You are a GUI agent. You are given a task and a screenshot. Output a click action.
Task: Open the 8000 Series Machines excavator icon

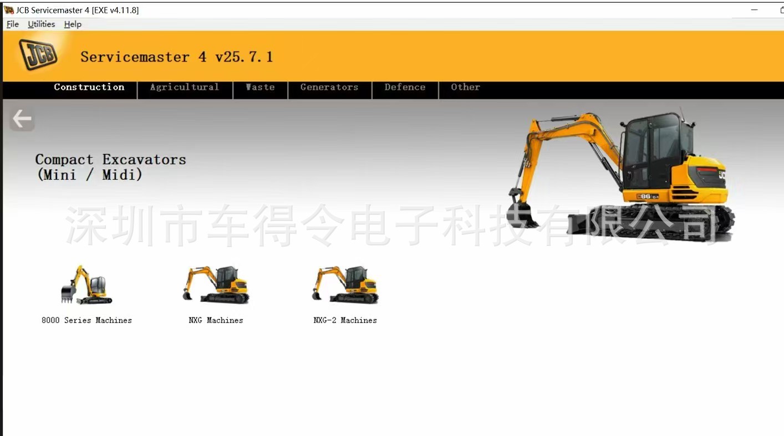tap(86, 285)
